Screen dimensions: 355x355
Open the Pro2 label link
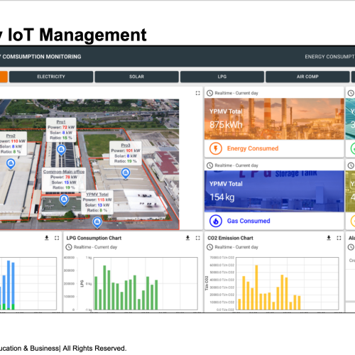pos(11,136)
